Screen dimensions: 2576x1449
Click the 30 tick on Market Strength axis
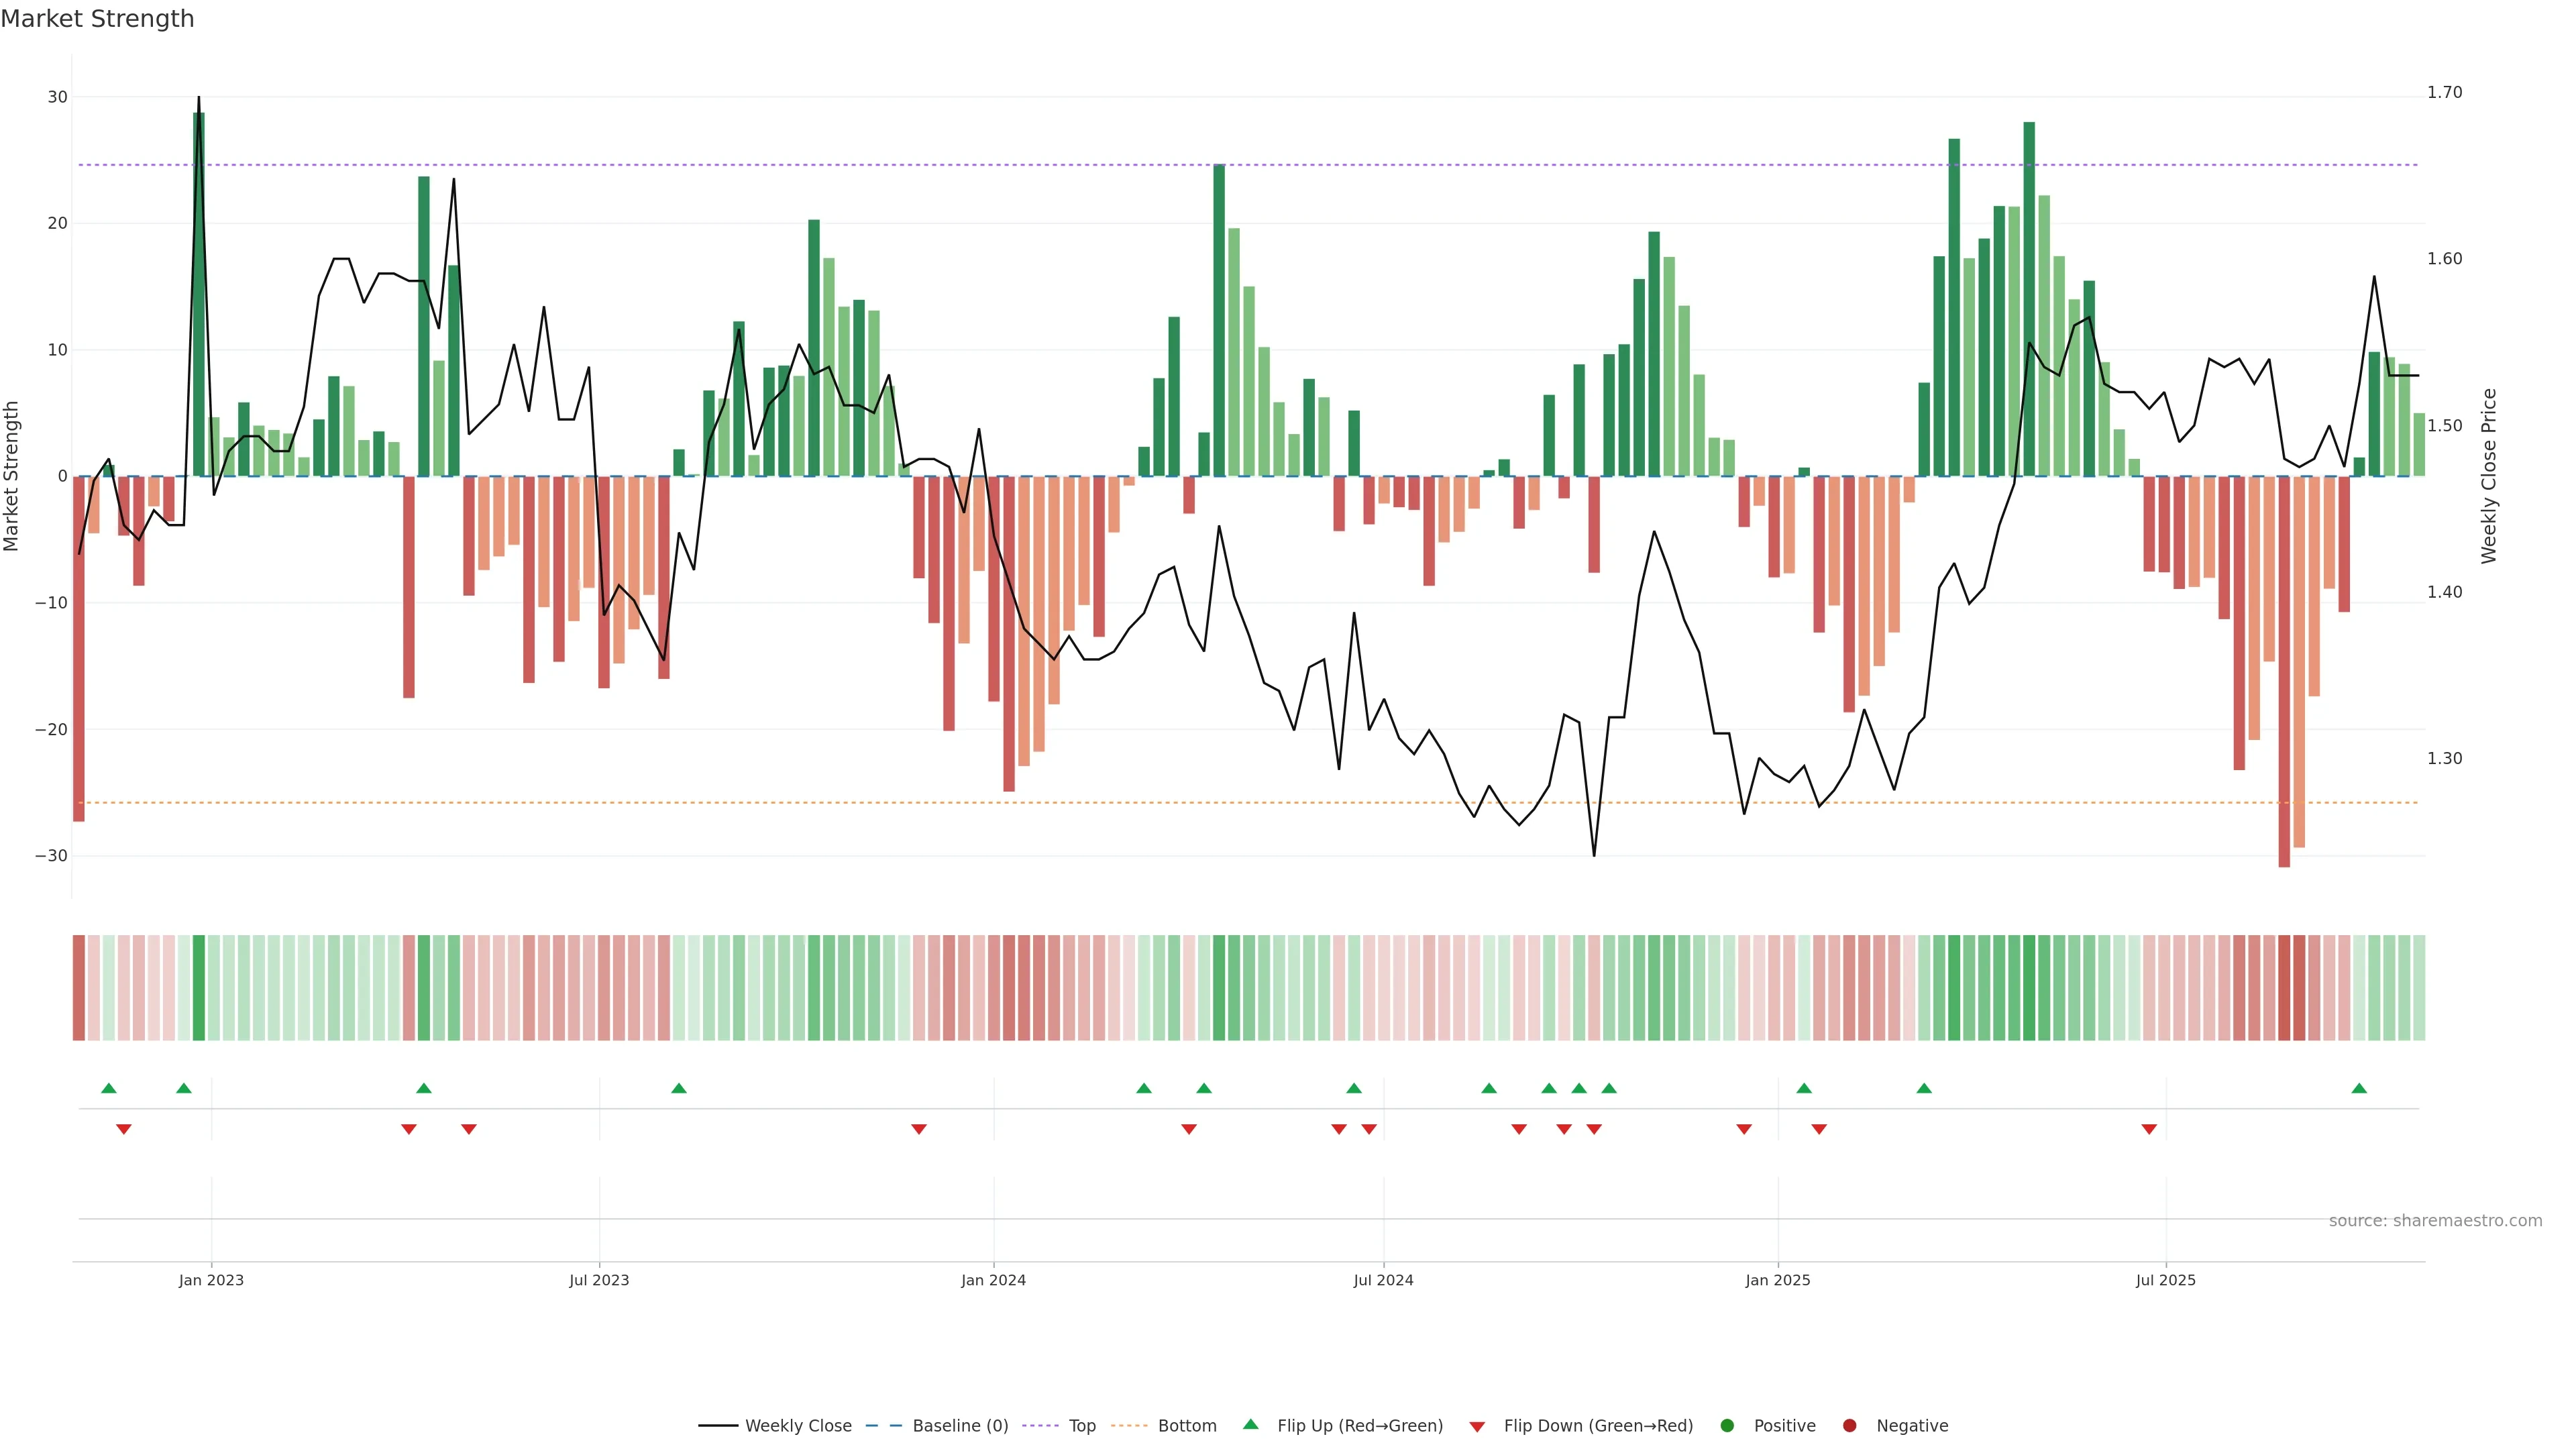tap(58, 97)
